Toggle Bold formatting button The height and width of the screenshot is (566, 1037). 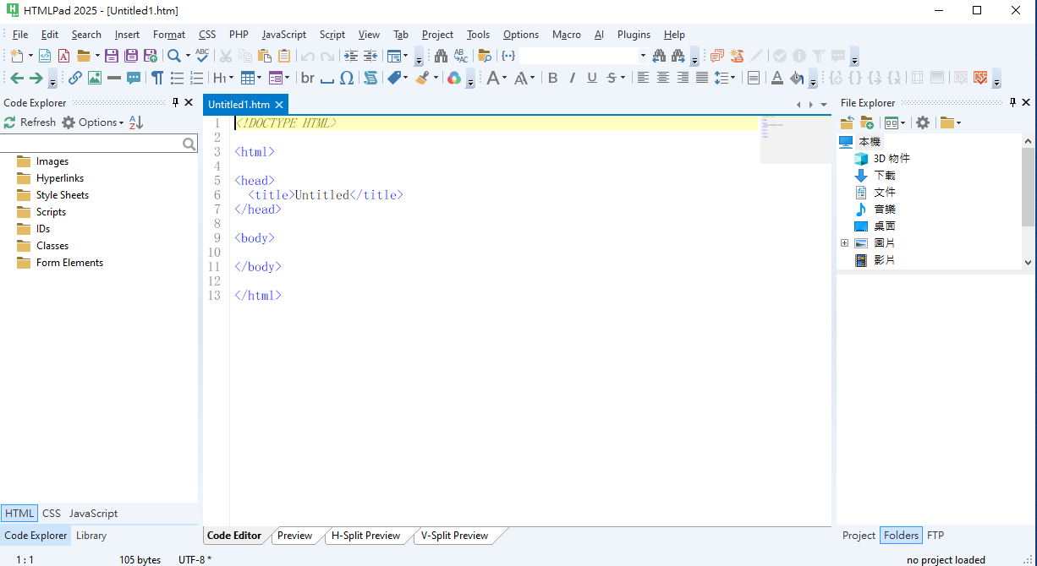pos(552,78)
